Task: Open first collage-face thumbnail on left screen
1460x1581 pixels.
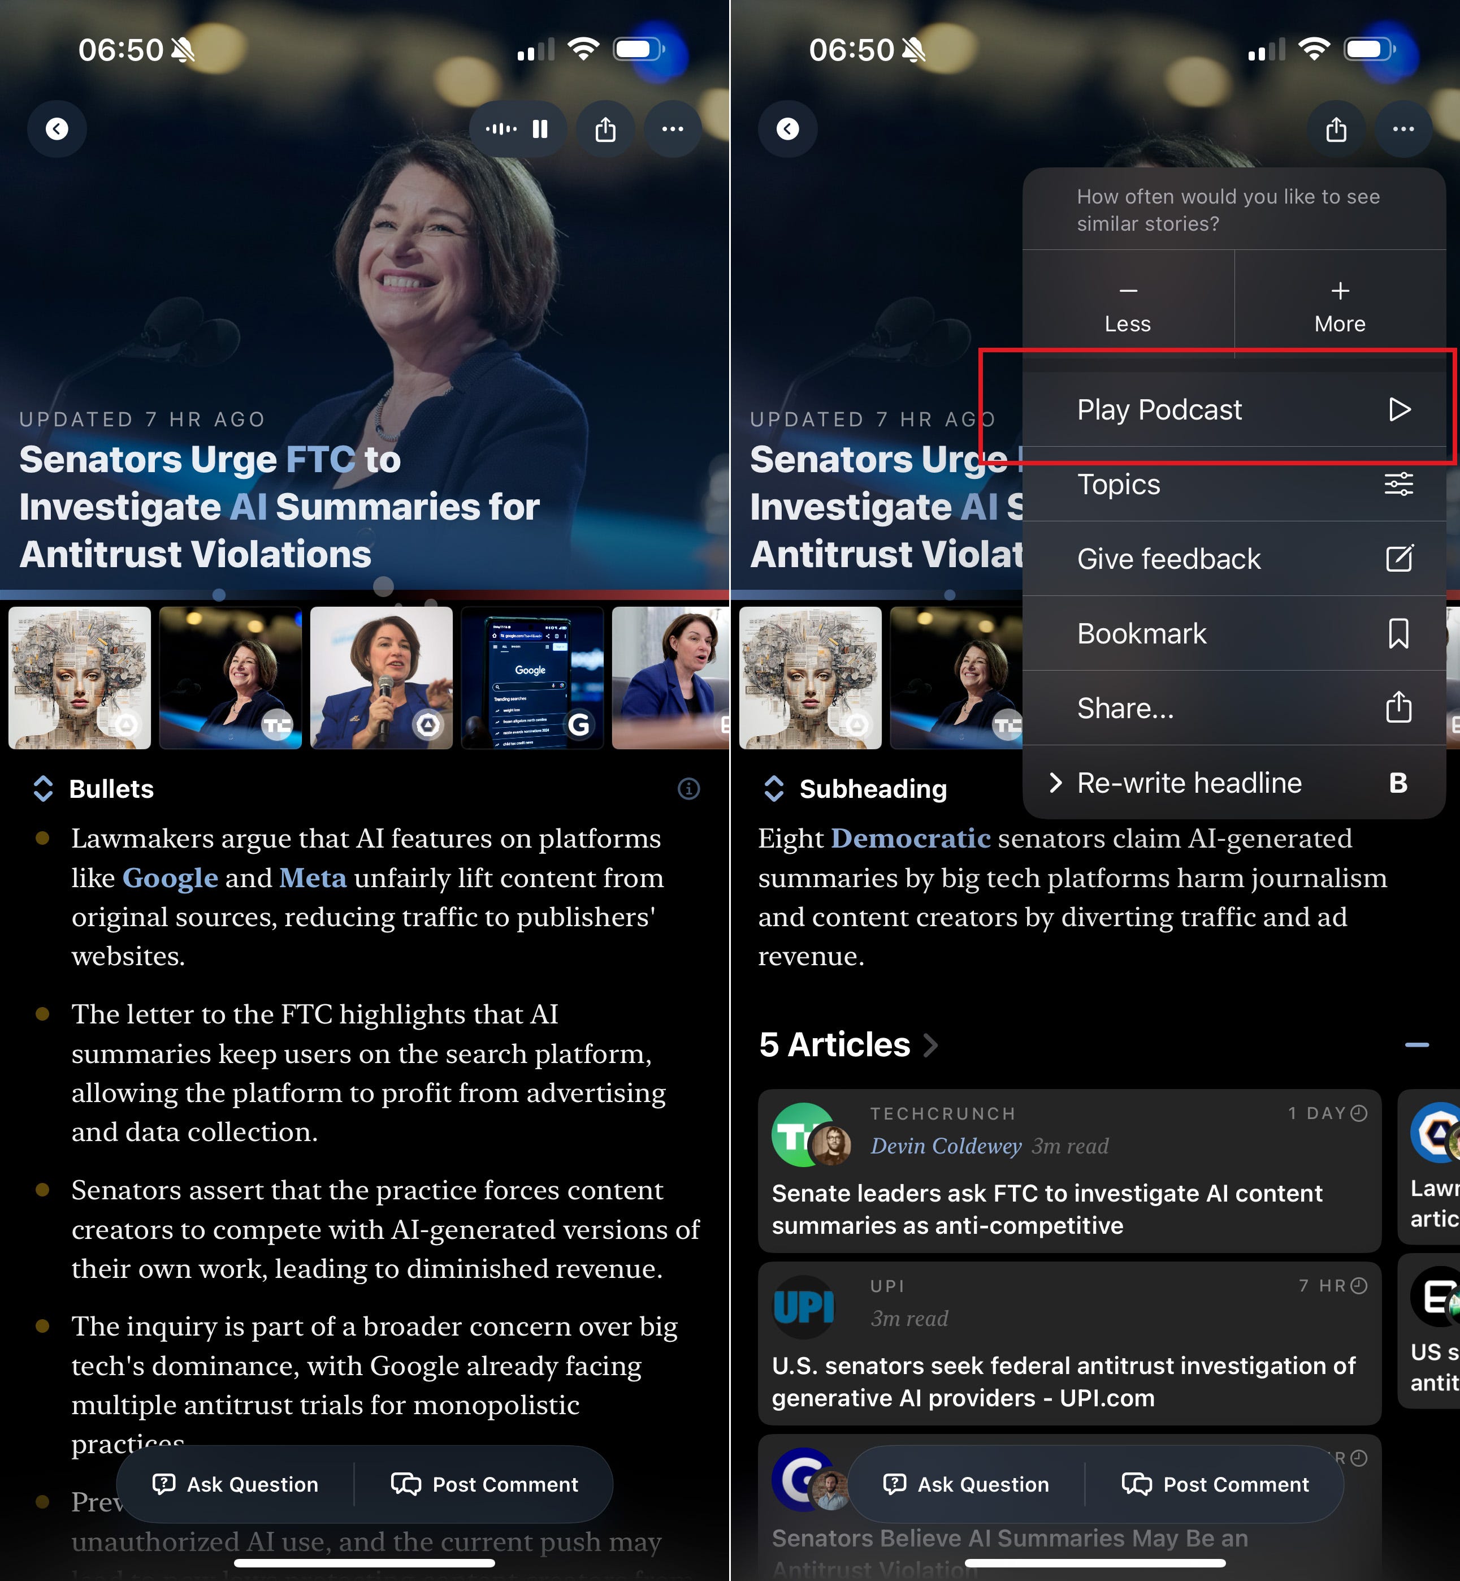Action: (x=80, y=677)
